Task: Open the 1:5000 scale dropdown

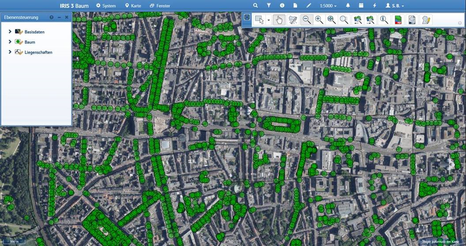Action: click(x=327, y=6)
